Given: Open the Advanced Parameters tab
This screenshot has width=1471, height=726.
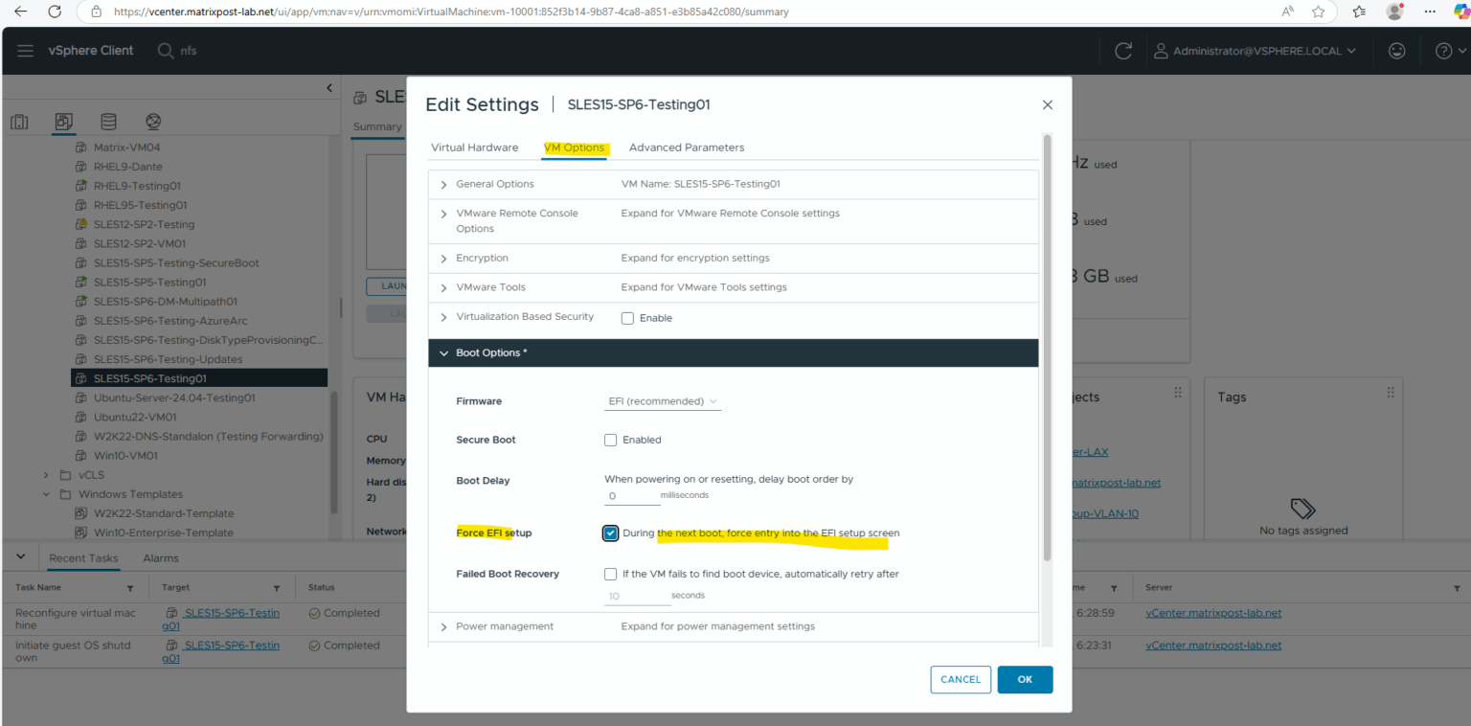Looking at the screenshot, I should coord(686,147).
